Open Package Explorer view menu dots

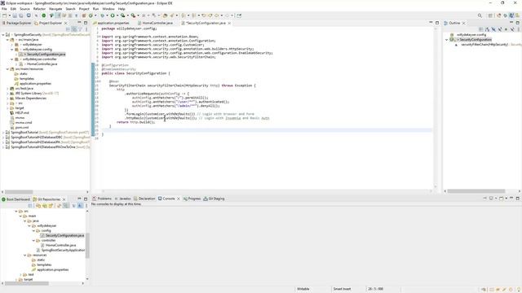[x=86, y=29]
